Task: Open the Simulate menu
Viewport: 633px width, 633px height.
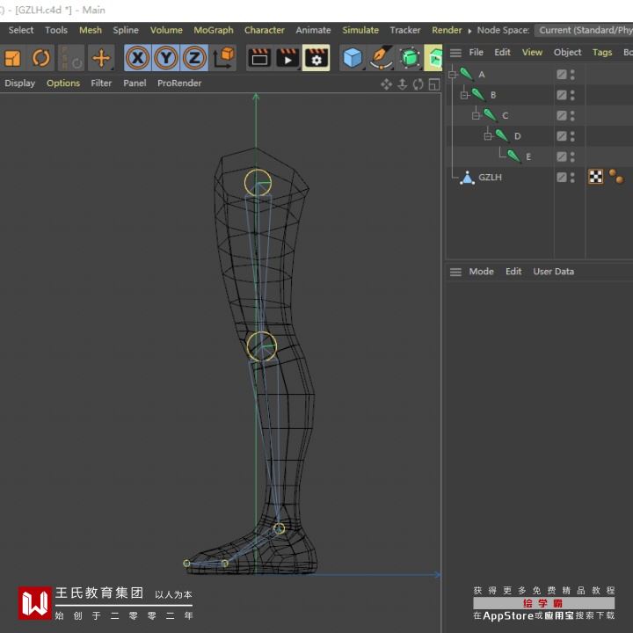Action: tap(360, 30)
